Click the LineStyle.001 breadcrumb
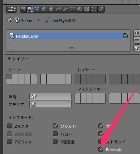This screenshot has height=154, width=140. (60, 21)
